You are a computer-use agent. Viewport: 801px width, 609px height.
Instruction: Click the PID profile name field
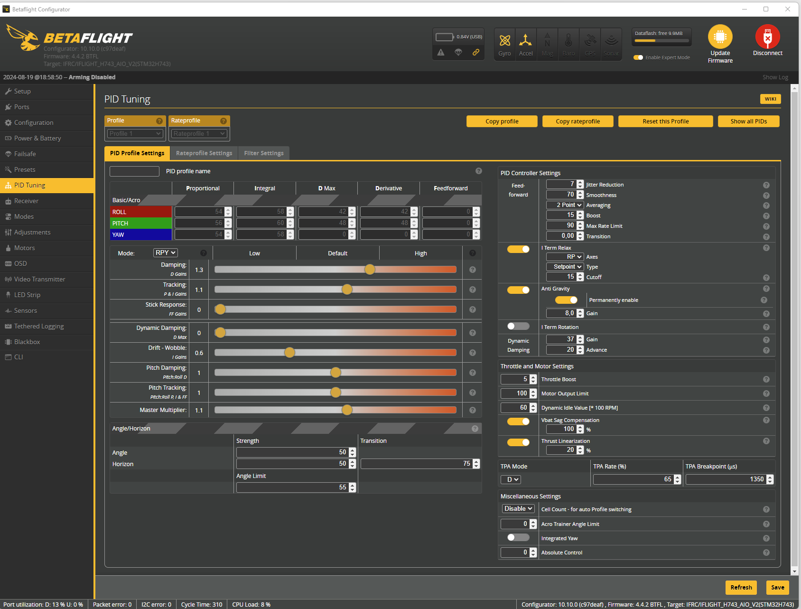tap(134, 171)
